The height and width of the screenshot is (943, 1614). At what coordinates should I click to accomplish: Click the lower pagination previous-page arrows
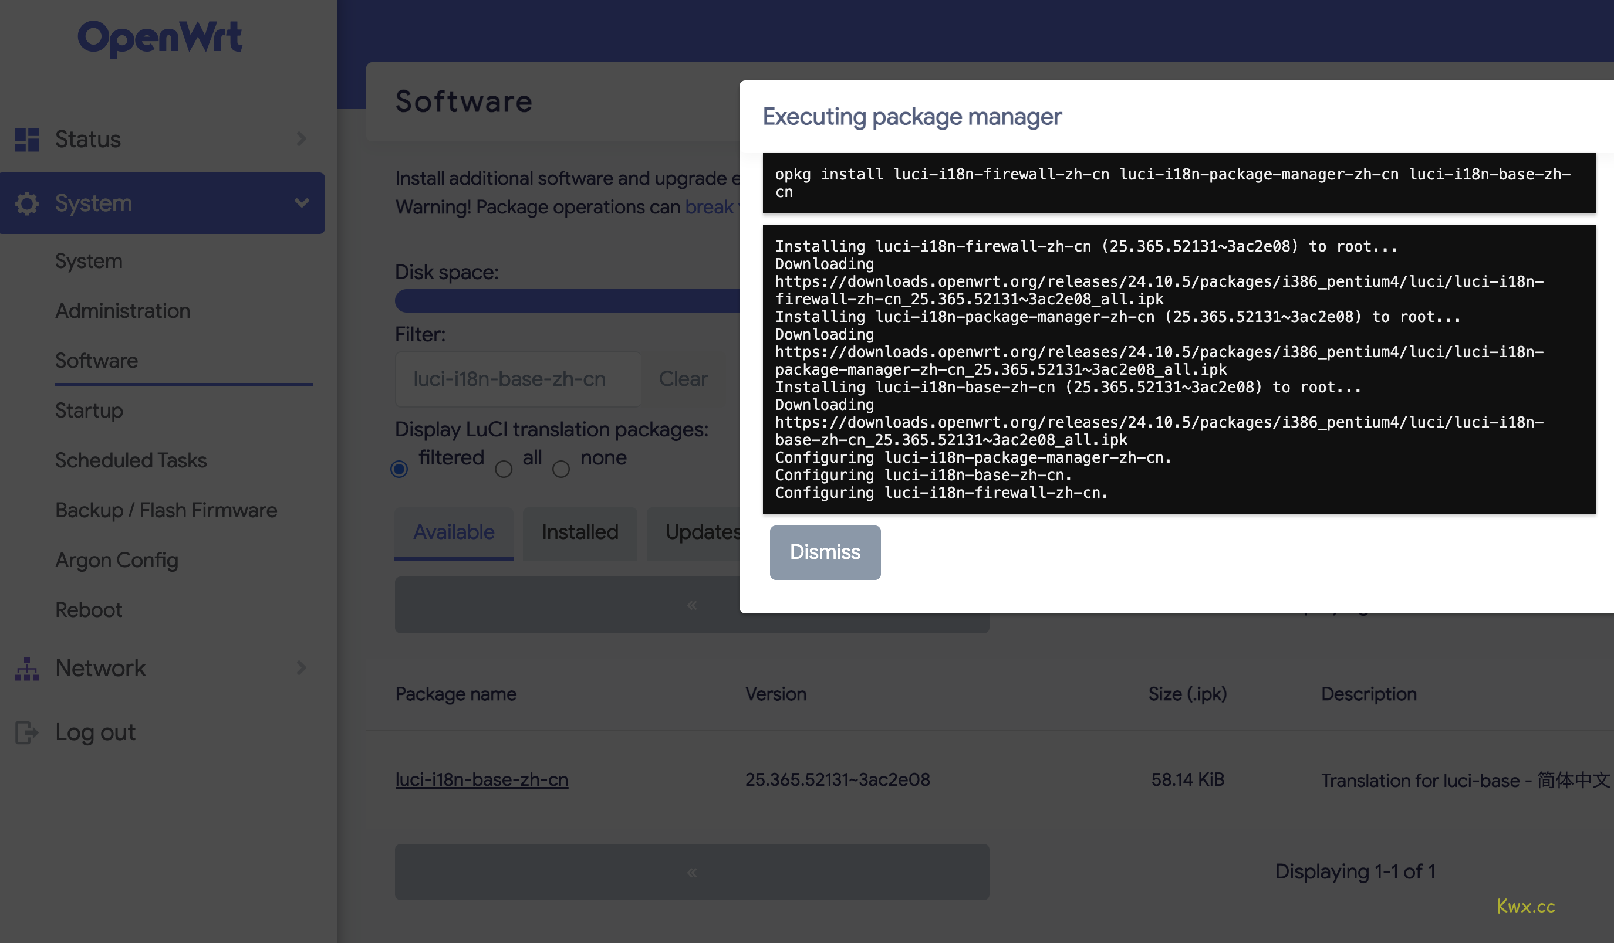tap(692, 871)
